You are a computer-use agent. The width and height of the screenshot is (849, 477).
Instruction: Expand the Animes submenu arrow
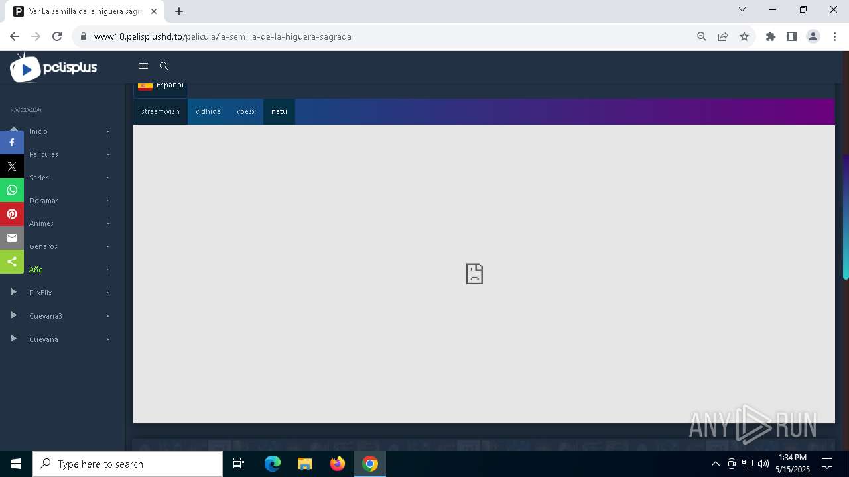[107, 223]
